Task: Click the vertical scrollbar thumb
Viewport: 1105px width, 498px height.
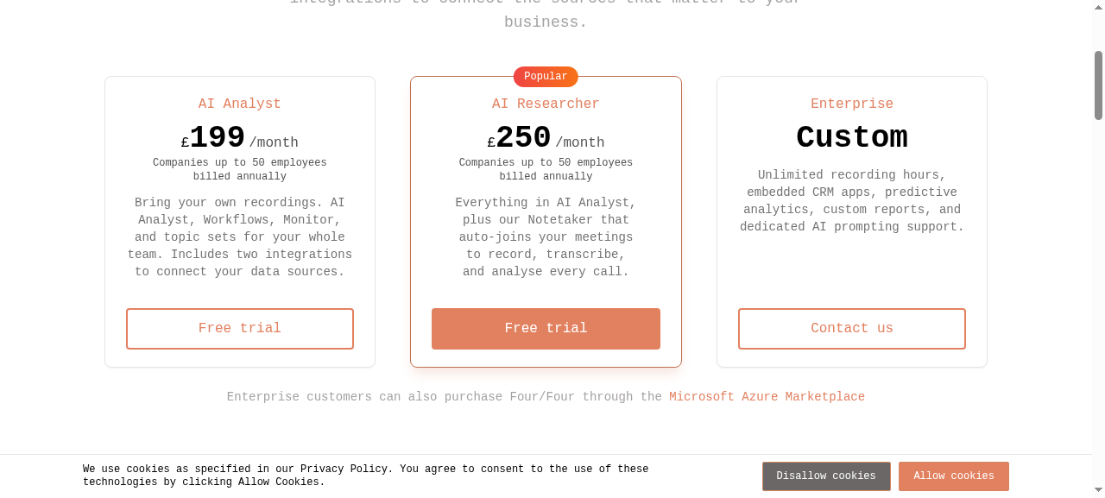Action: click(x=1098, y=85)
